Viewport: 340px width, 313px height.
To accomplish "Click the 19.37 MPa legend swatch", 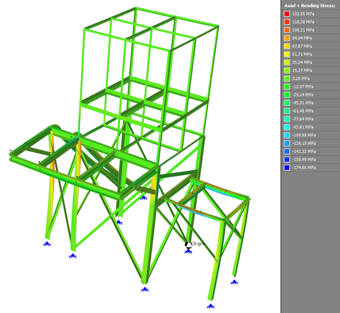I will 287,70.
